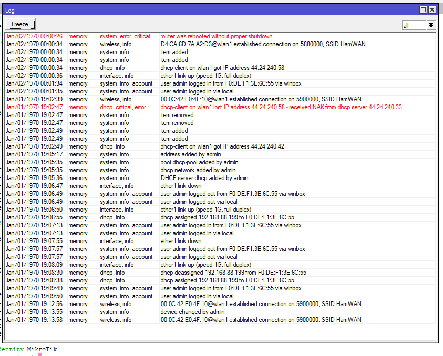Maximize the Log window

click(423, 10)
